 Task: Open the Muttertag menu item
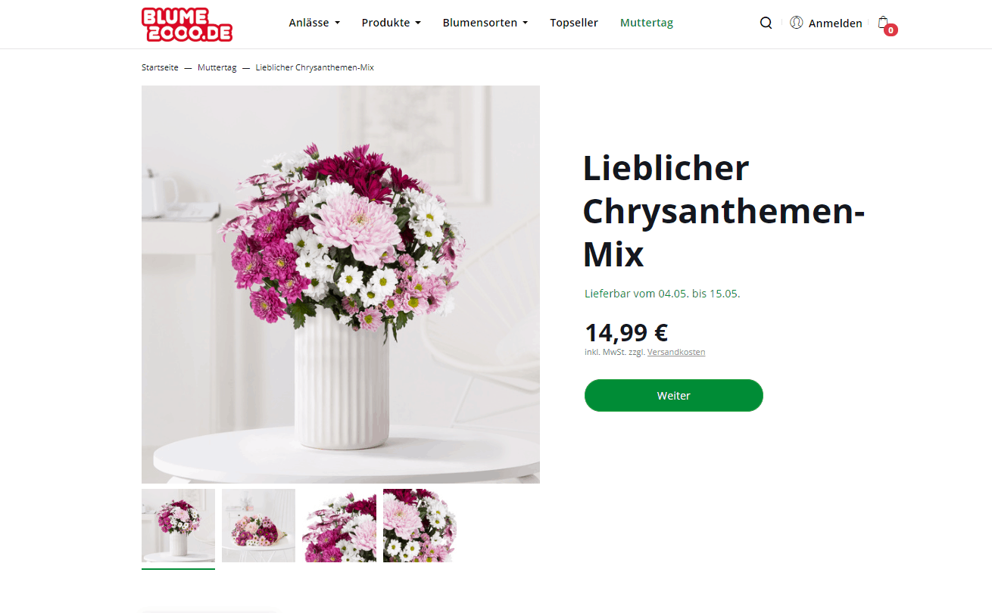coord(647,23)
